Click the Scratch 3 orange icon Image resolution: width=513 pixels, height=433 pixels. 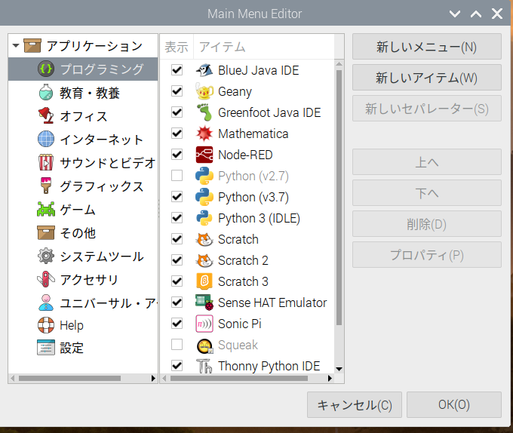(204, 281)
